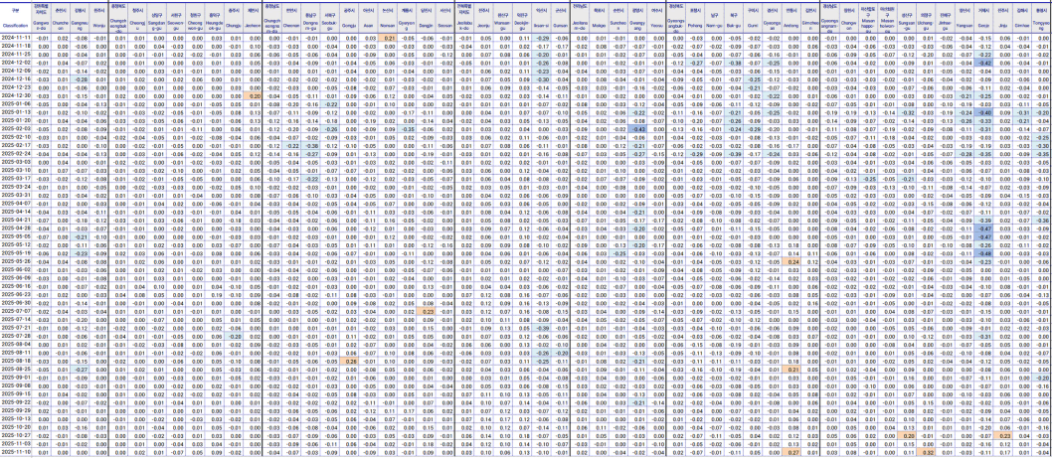This screenshot has height=458, width=1052.
Task: Select orange 0.21 cell in Nonsan column
Action: coord(389,37)
